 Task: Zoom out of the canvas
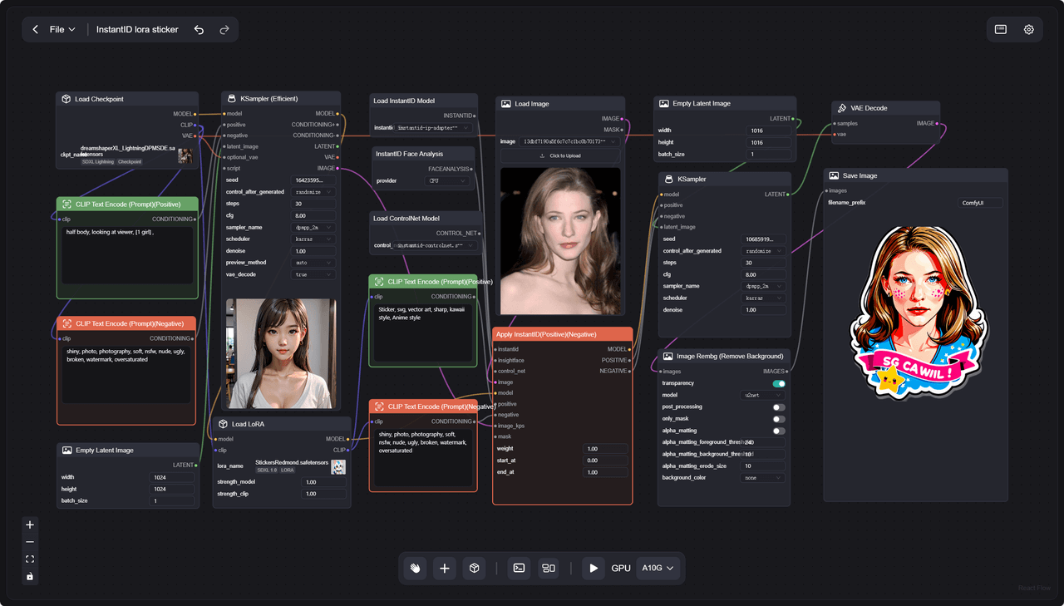(x=30, y=542)
